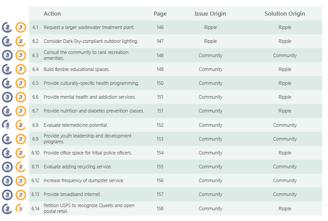
Task: Click the orange rating icon for action 6.14
Action: pyautogui.click(x=21, y=208)
